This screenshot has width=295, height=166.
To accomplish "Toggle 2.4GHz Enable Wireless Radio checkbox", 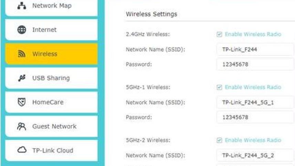I will pos(219,34).
